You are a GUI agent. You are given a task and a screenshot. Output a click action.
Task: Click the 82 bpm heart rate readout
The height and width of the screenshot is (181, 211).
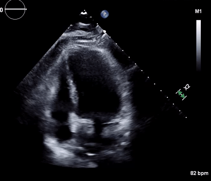coord(199,173)
